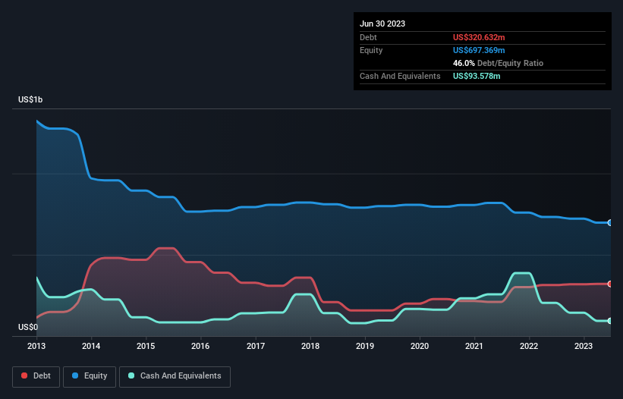623x399 pixels.
Task: Click the teal Cash legend dot
Action: 131,375
